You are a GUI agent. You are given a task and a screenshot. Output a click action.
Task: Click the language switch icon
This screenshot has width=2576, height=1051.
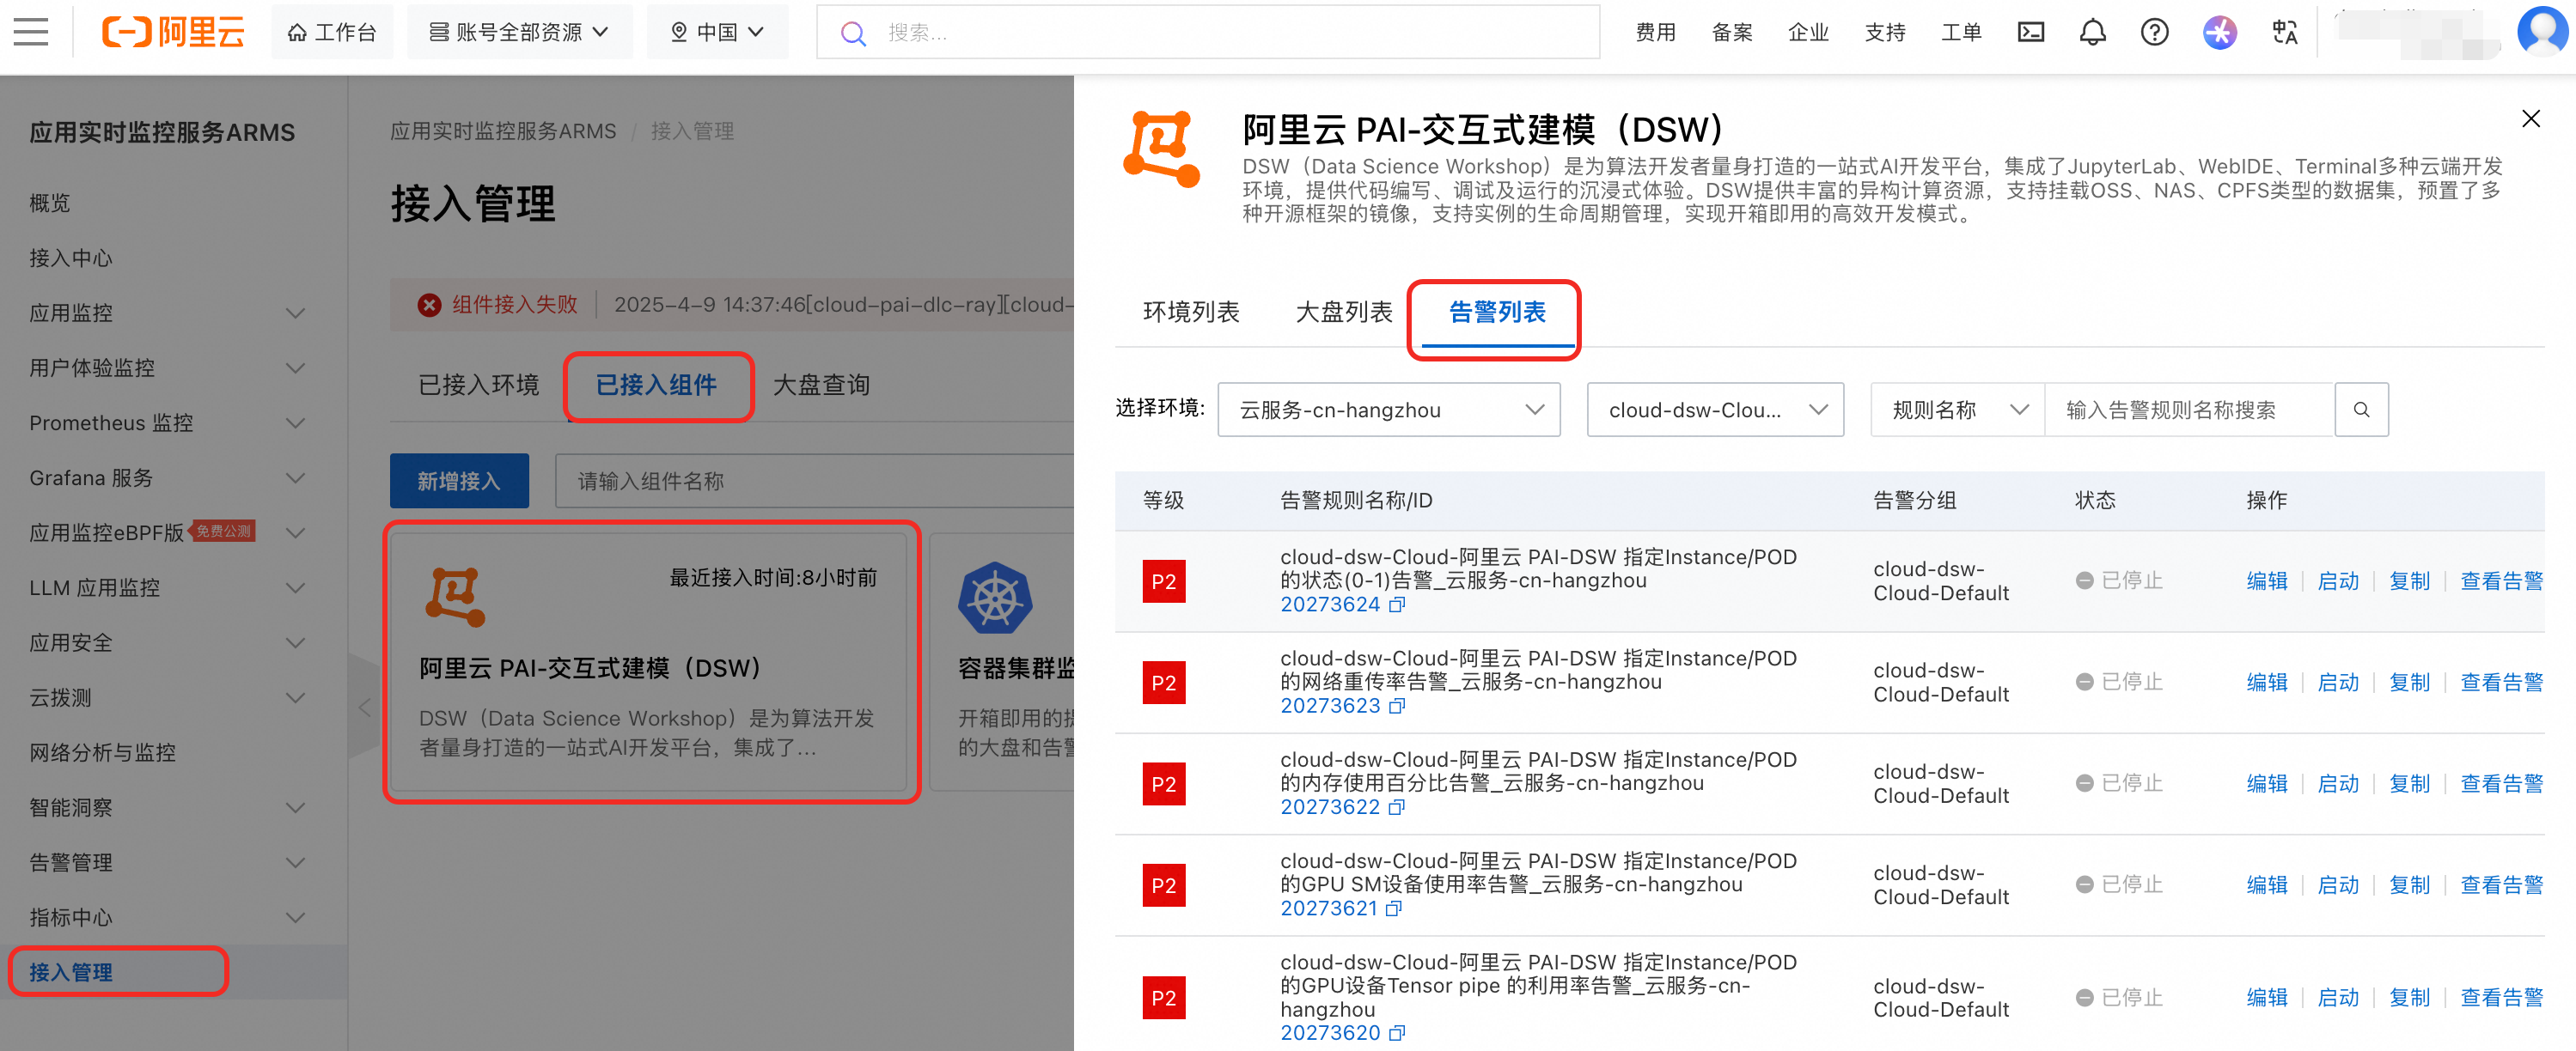pyautogui.click(x=2284, y=32)
